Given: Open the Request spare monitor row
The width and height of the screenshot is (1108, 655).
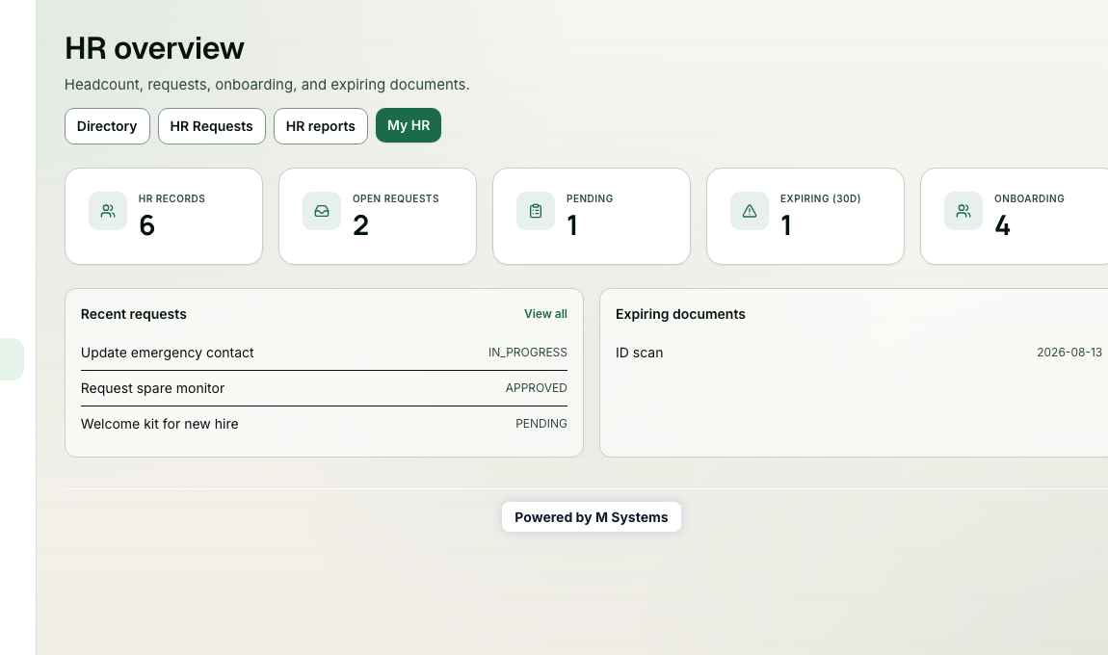Looking at the screenshot, I should click(x=324, y=388).
